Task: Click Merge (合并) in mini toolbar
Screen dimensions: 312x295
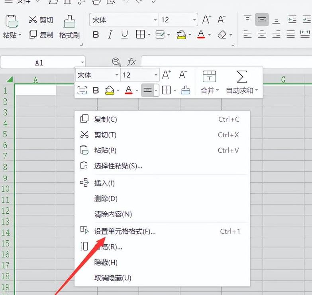Action: (209, 82)
